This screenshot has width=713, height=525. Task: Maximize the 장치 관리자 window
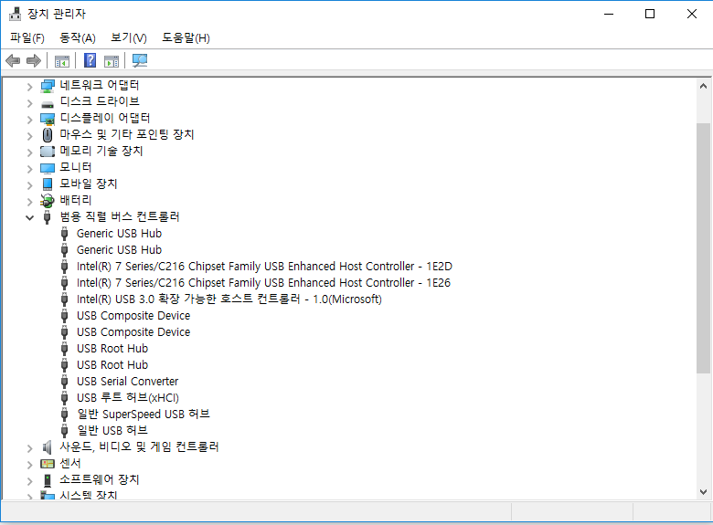[x=650, y=14]
